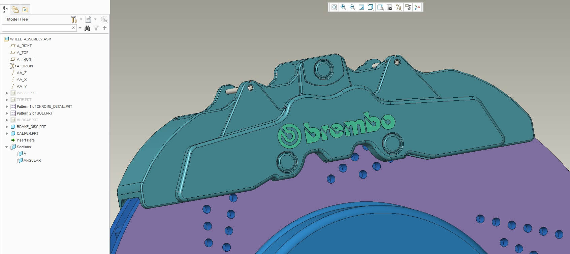
Task: Select Pattern 2 of BOLT.PRT
Action: click(x=35, y=113)
